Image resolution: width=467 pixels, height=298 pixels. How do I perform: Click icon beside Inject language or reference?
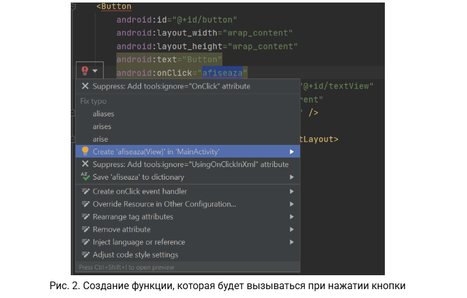tap(85, 242)
